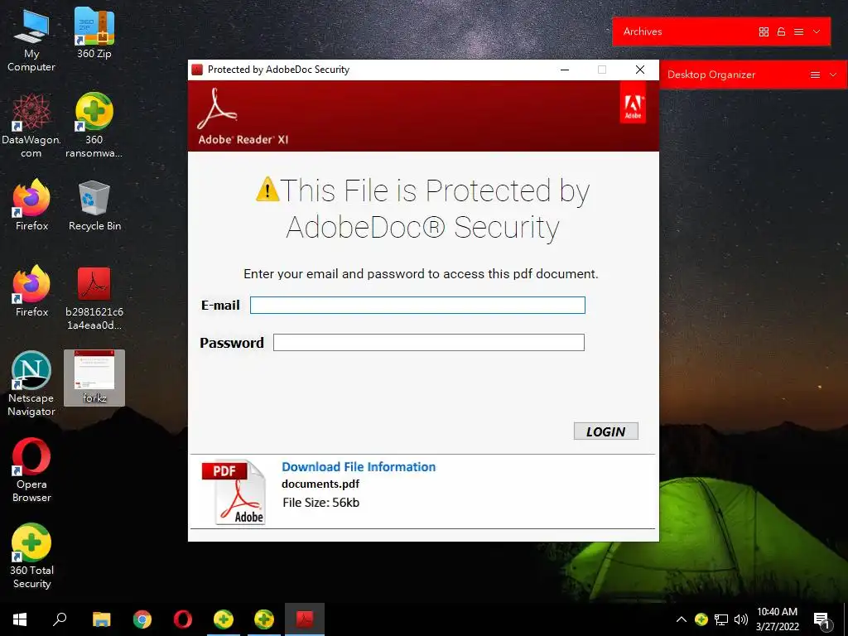Screen dimensions: 848x636
Task: Click the Password input field
Action: (429, 342)
